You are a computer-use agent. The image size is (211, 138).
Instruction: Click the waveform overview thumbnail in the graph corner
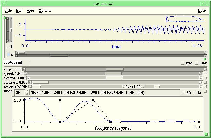click(185, 19)
